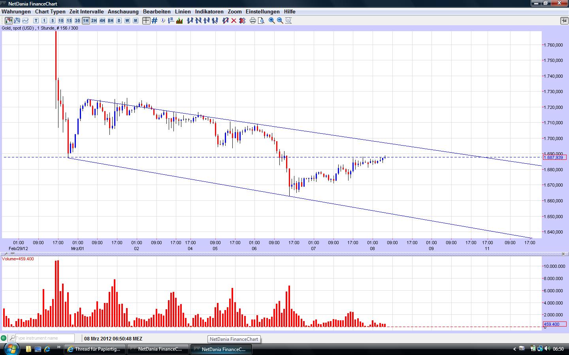Toggle the 1H interval button
Viewport: 569px width, 355px height.
pos(86,21)
